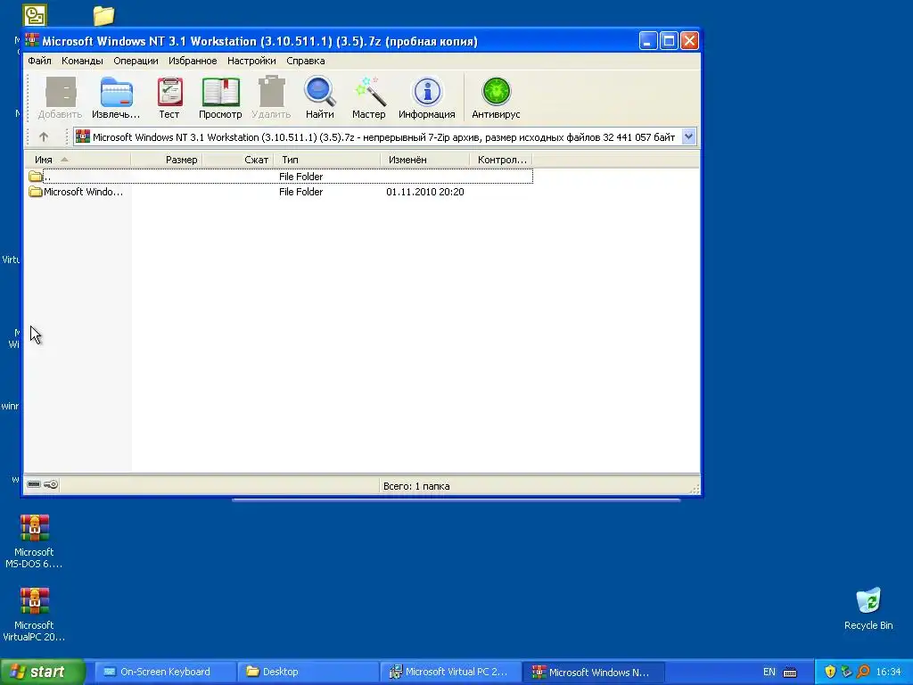Open the Операции menu
The height and width of the screenshot is (685, 913).
tap(136, 61)
